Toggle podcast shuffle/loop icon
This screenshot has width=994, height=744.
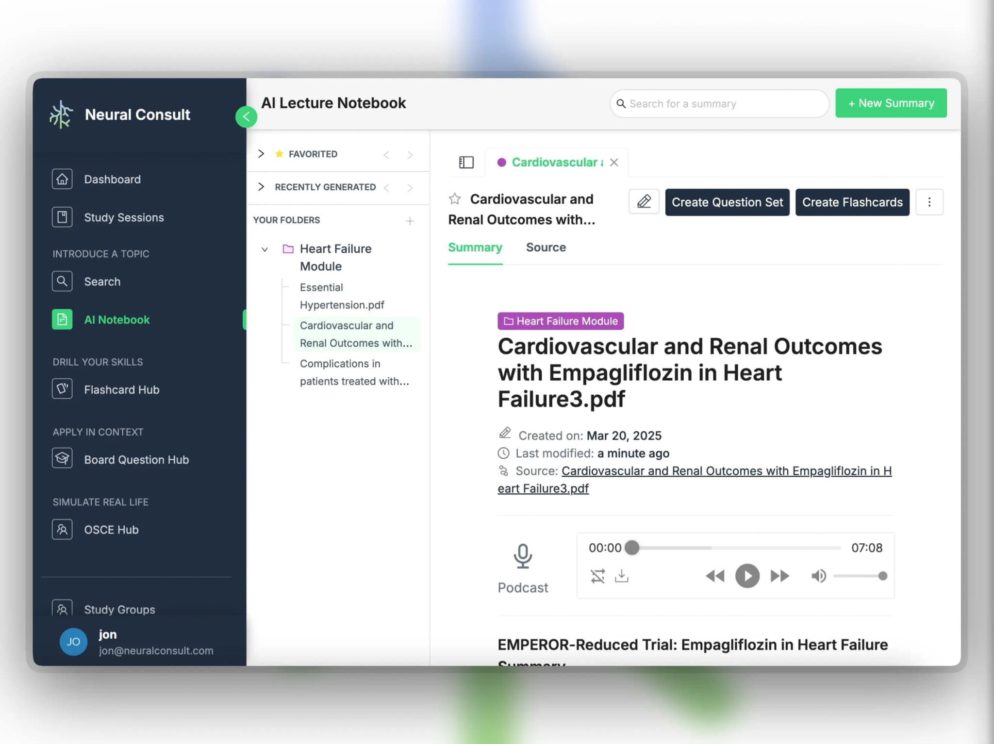pyautogui.click(x=597, y=576)
